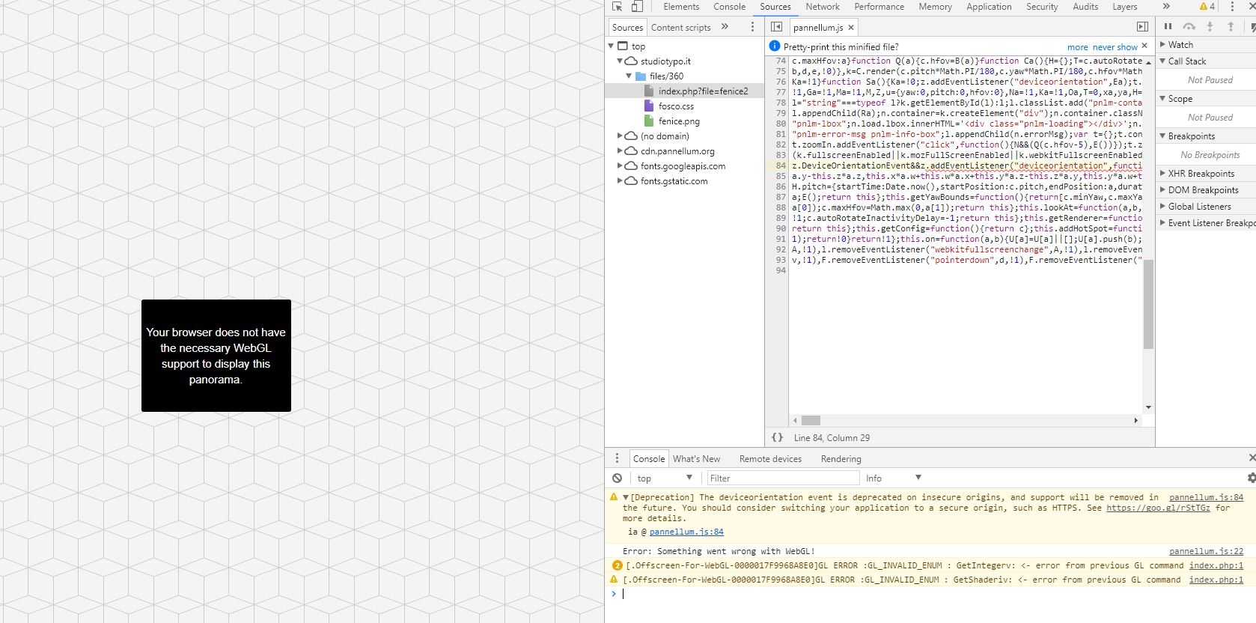Collapse the Deprecation warning message
The width and height of the screenshot is (1256, 623).
click(626, 497)
